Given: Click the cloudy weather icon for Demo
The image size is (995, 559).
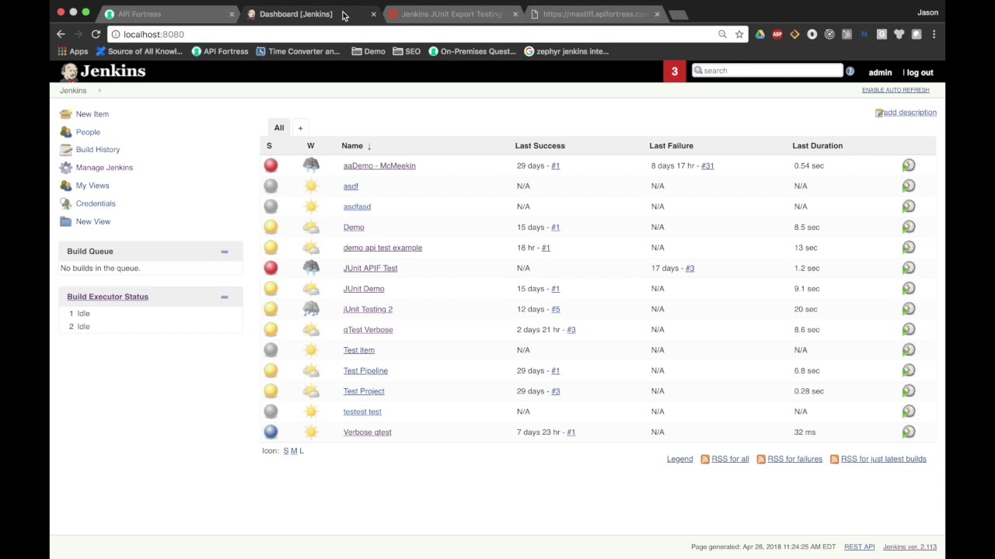Looking at the screenshot, I should coord(311,227).
